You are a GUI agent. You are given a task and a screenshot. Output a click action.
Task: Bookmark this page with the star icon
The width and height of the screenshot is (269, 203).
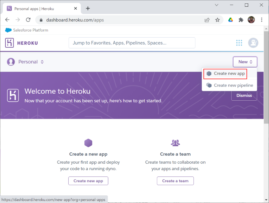pos(217,20)
